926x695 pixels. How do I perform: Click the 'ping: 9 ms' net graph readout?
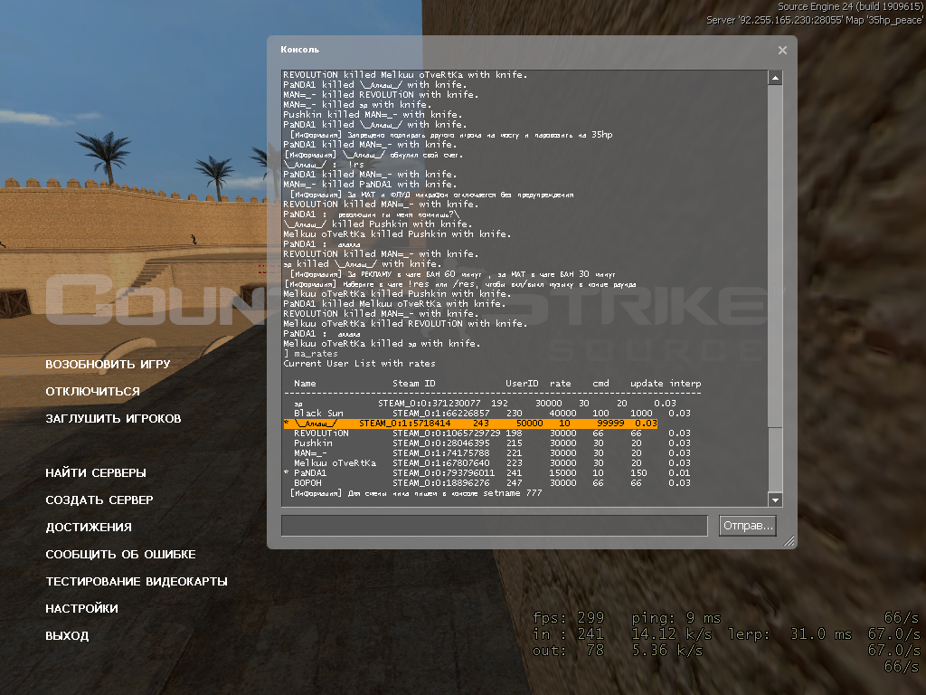tap(676, 618)
